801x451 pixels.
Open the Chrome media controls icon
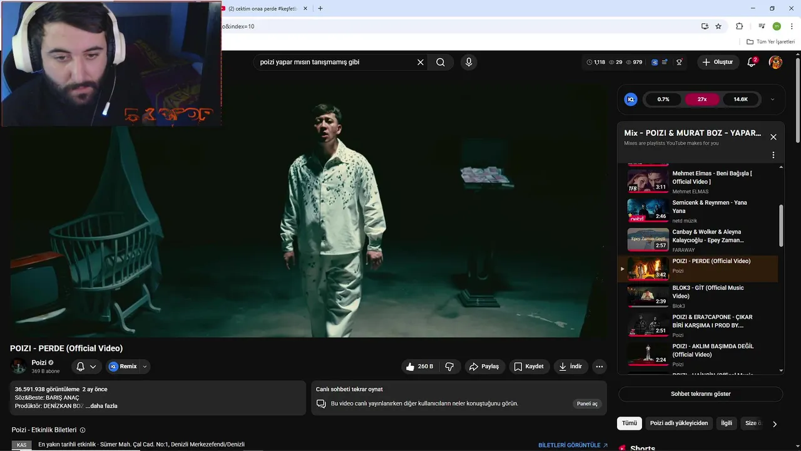point(762,26)
